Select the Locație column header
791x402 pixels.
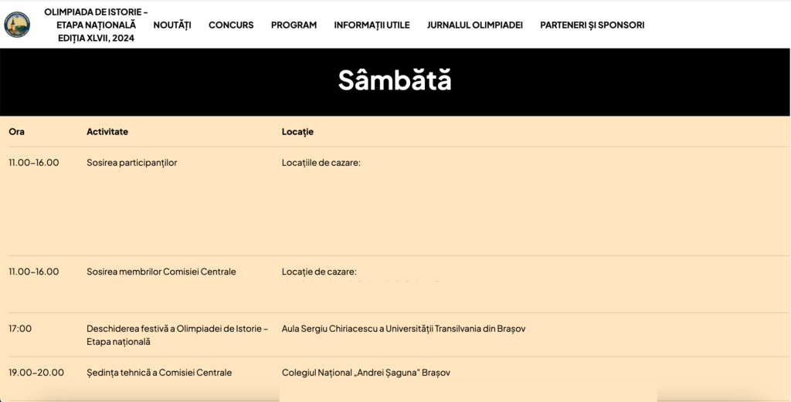[297, 132]
